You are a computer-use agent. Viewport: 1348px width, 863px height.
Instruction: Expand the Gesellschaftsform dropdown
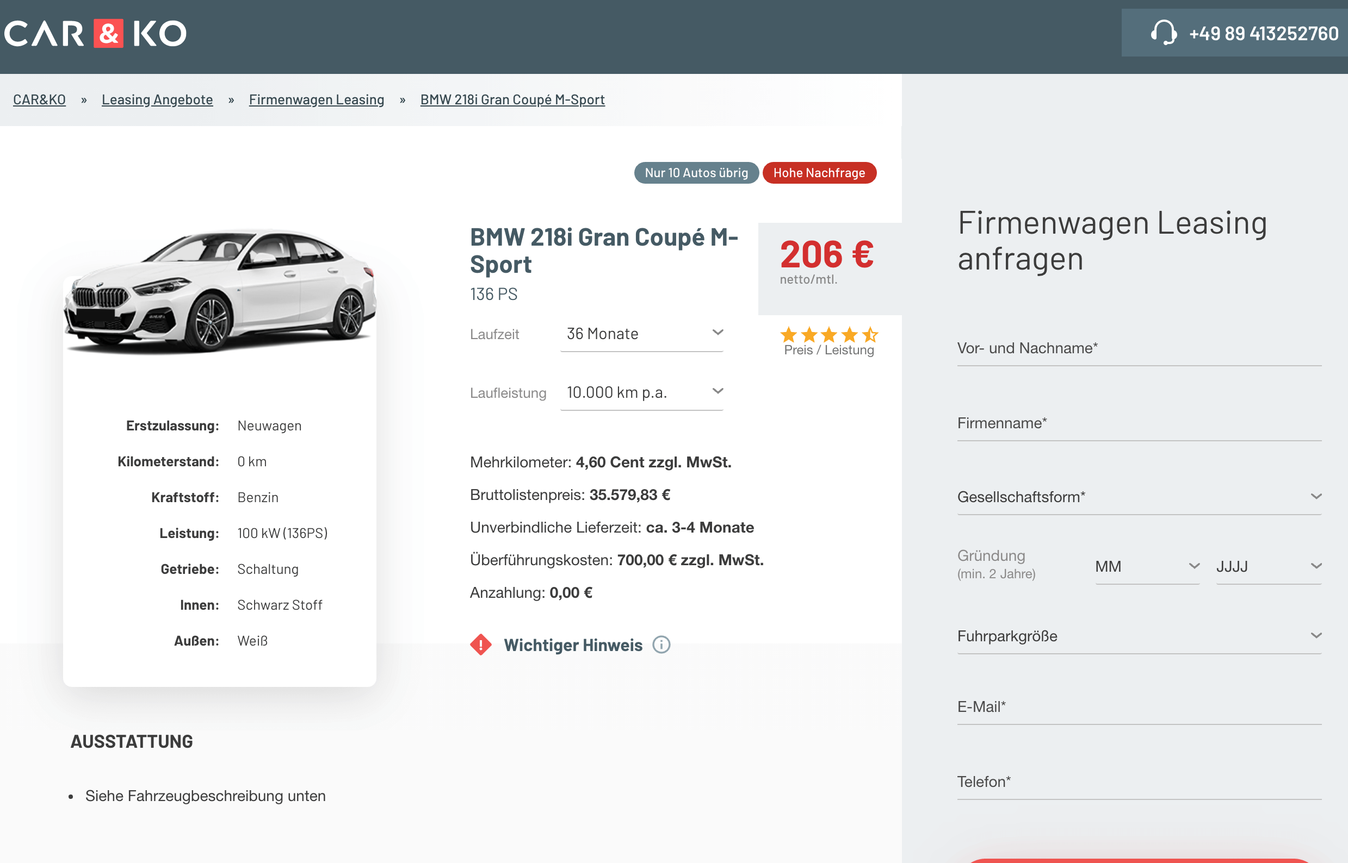coord(1139,497)
